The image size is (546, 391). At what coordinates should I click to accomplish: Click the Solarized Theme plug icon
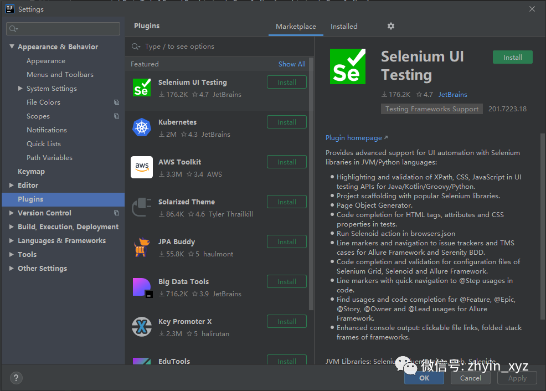point(142,207)
